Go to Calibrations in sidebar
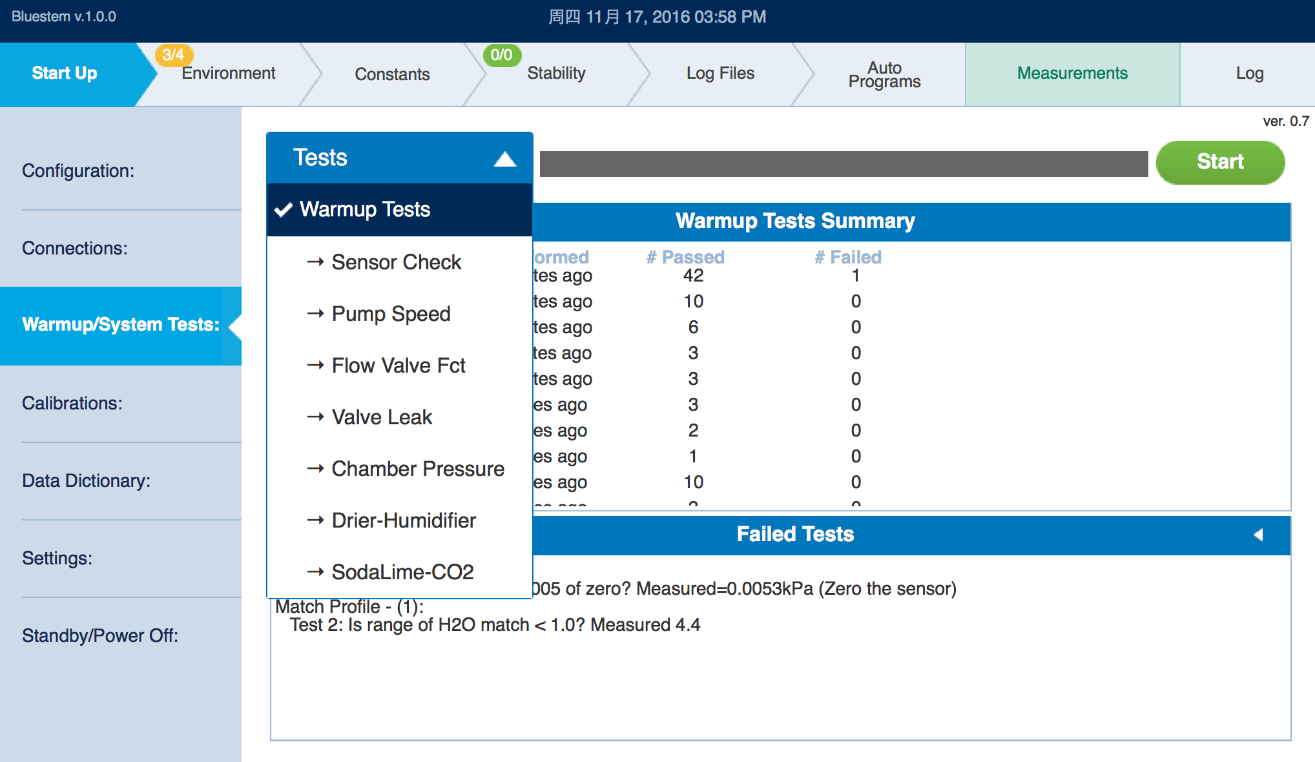The height and width of the screenshot is (762, 1315). click(72, 403)
